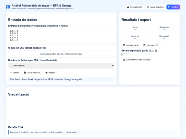Click the checkmark icon in Validar
Screen dimensions: 186x139
tap(11, 72)
